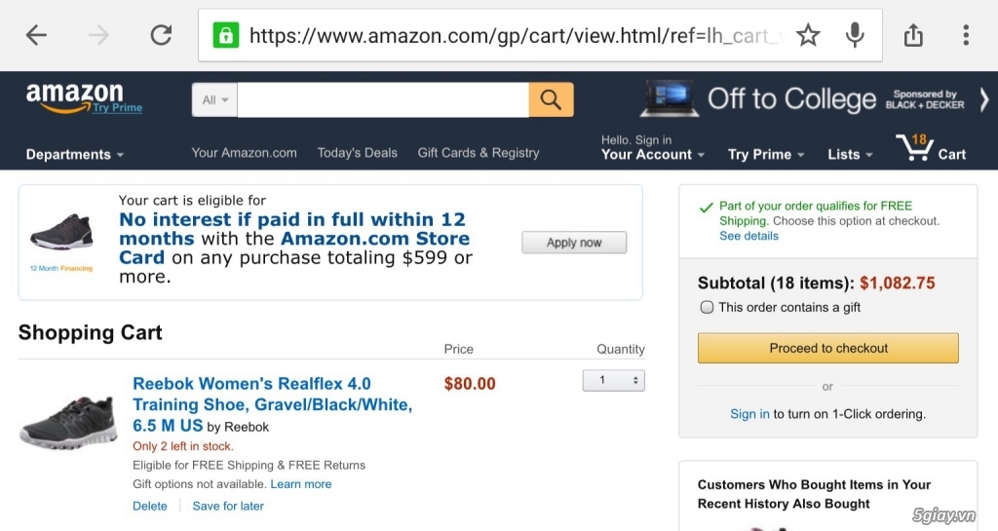
Task: Open the three-dot browser menu
Action: pyautogui.click(x=966, y=35)
